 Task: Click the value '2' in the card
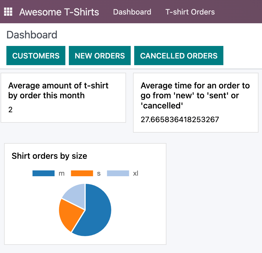10,110
